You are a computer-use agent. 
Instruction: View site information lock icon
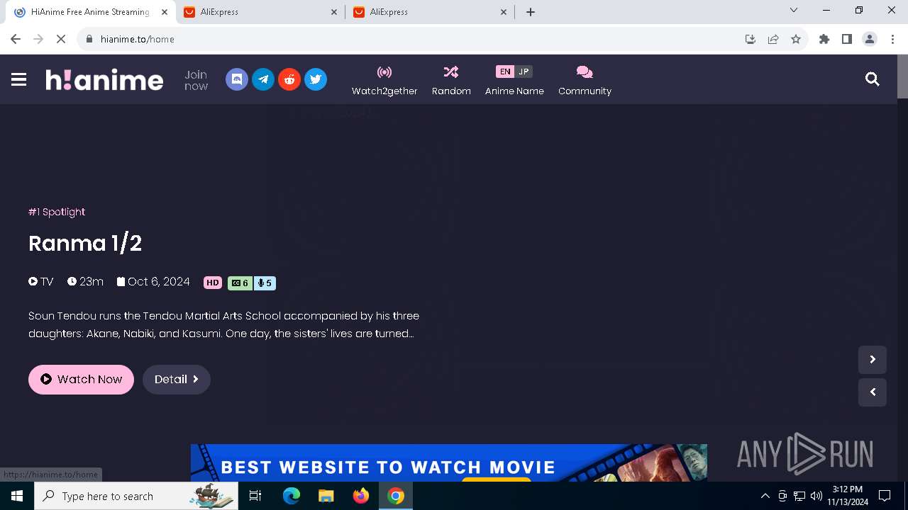pos(89,39)
